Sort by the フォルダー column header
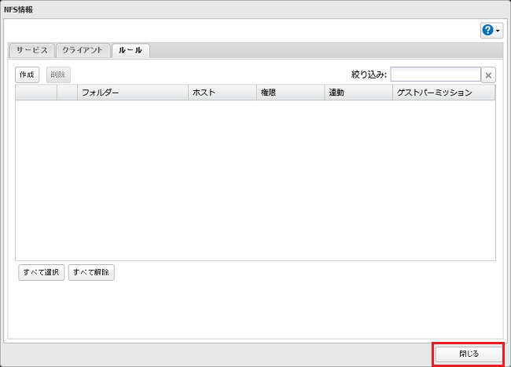 click(133, 93)
